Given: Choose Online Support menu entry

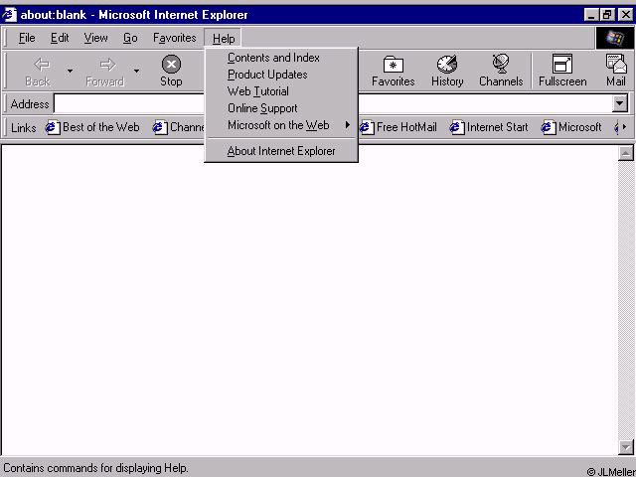Looking at the screenshot, I should 281,108.
